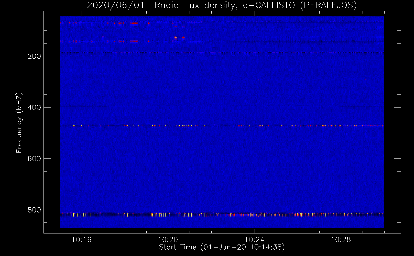Click the 10:16 time tick label
Image resolution: width=414 pixels, height=256 pixels.
pos(81,240)
